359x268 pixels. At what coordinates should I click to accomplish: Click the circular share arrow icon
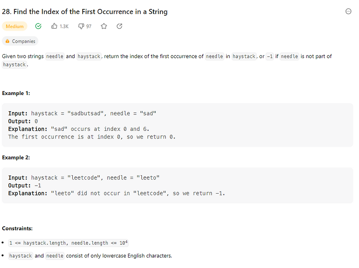pyautogui.click(x=119, y=26)
